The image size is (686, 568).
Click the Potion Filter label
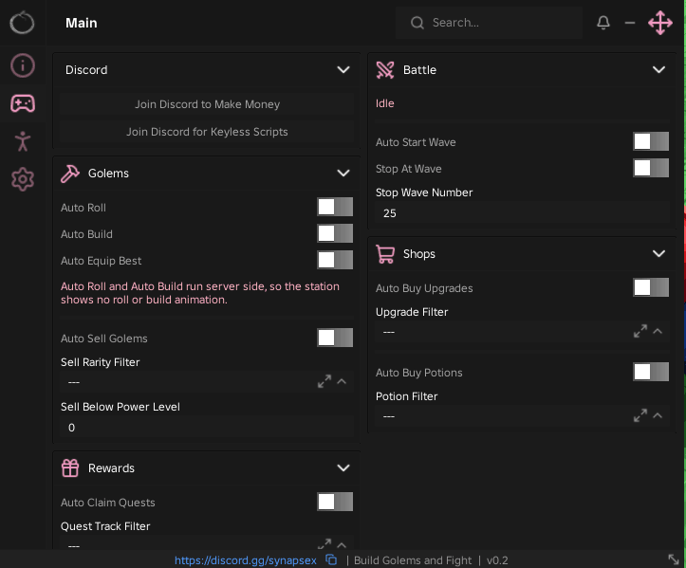406,396
